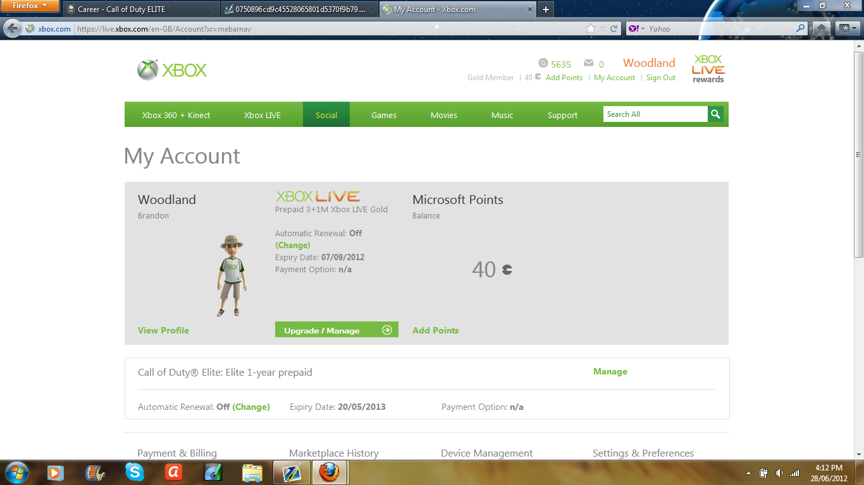Click Add Points link in the header
Image resolution: width=864 pixels, height=485 pixels.
(x=564, y=78)
